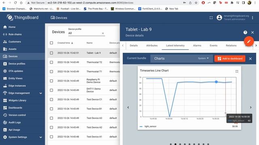Open Snooker Champio... bookmark
The width and height of the screenshot is (259, 145).
[15, 9]
